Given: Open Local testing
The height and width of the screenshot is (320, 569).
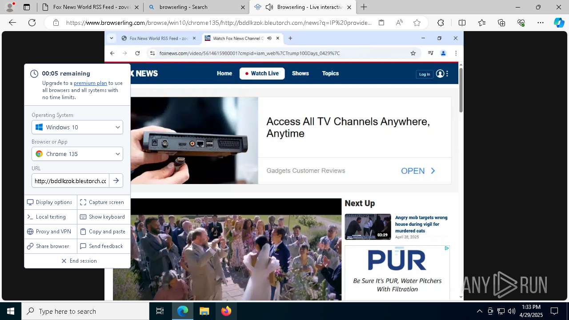Looking at the screenshot, I should 50,217.
